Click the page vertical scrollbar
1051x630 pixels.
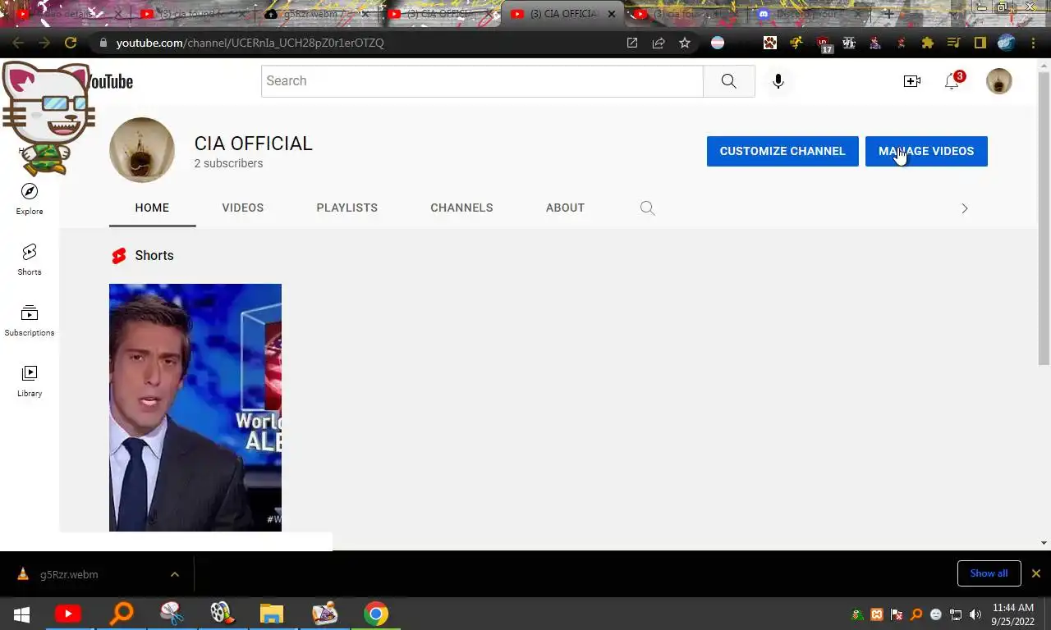[x=1044, y=218]
